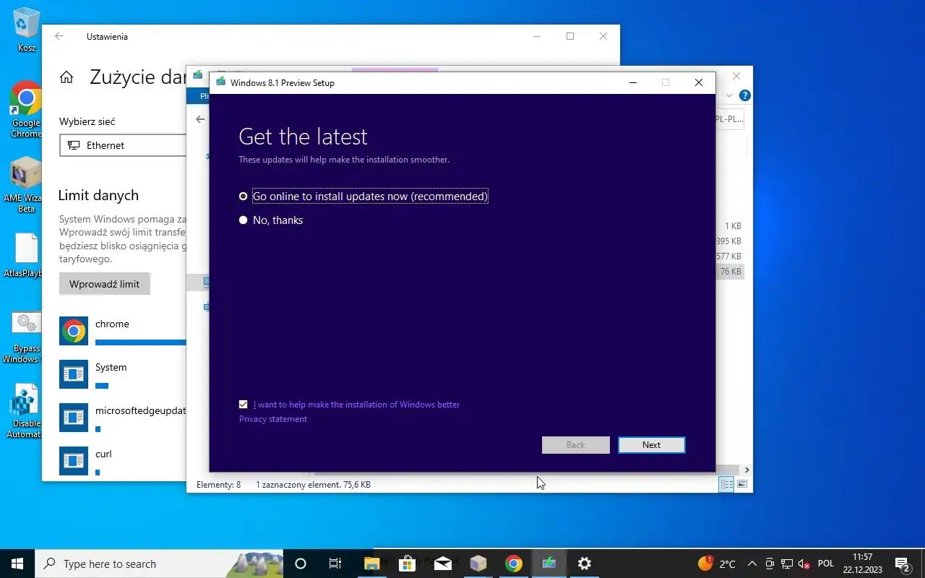Viewport: 925px width, 578px height.
Task: Open File Explorer help icon
Action: [x=745, y=95]
